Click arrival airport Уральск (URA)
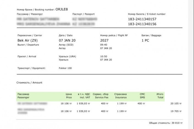Screen dimensions: 194x129 (67, 56)
